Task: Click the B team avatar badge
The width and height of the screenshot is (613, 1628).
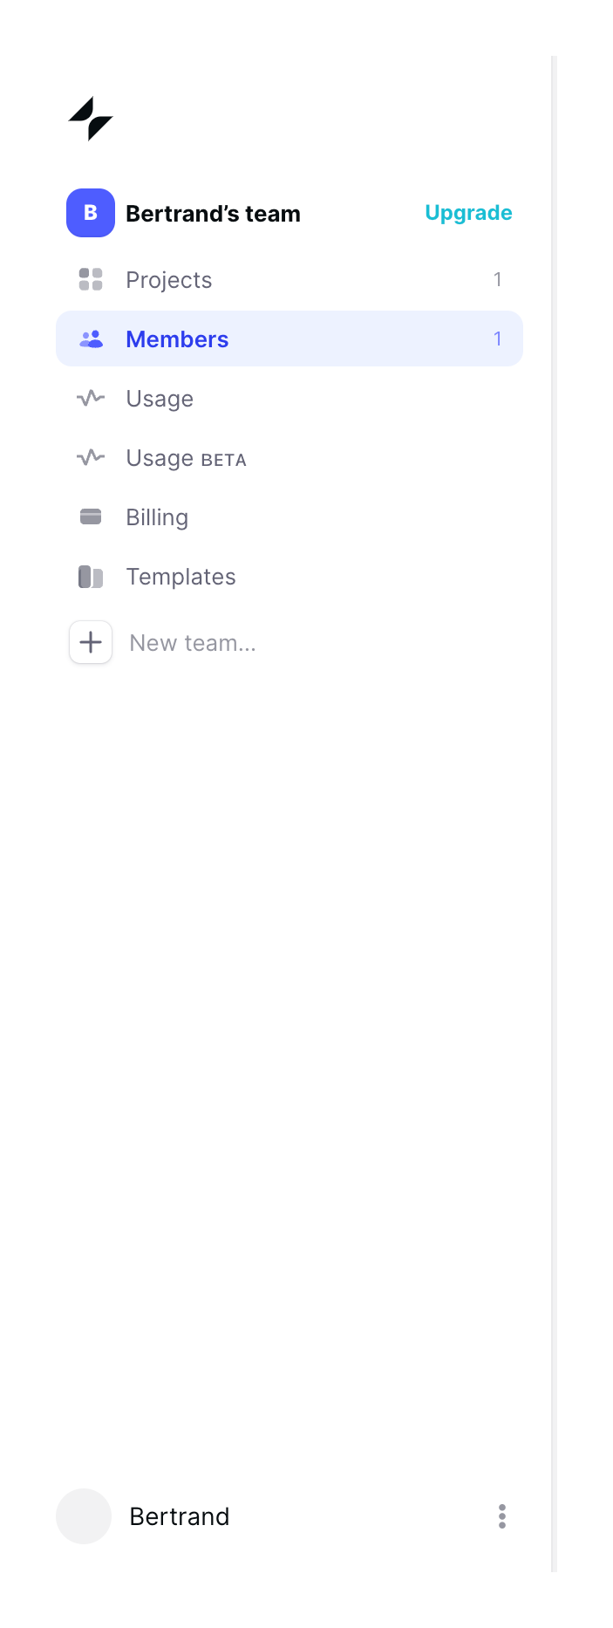Action: click(x=90, y=212)
